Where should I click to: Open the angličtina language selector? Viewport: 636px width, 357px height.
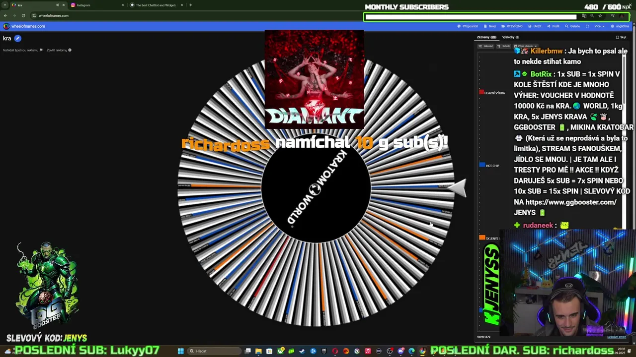click(x=620, y=26)
